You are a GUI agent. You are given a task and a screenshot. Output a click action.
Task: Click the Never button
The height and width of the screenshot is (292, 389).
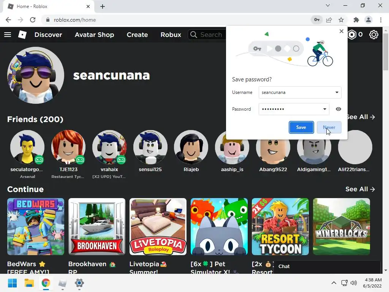[329, 127]
